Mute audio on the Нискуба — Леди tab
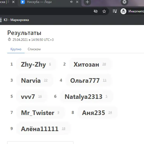Image resolution: width=144 pixels, height=144 pixels. click(x=71, y=2)
